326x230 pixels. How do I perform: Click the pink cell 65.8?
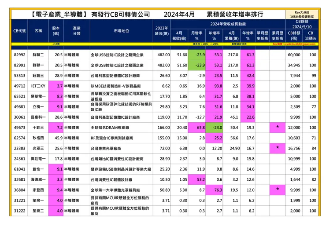[196, 128]
